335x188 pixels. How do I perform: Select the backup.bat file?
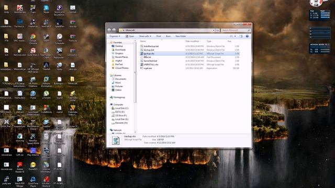point(149,50)
